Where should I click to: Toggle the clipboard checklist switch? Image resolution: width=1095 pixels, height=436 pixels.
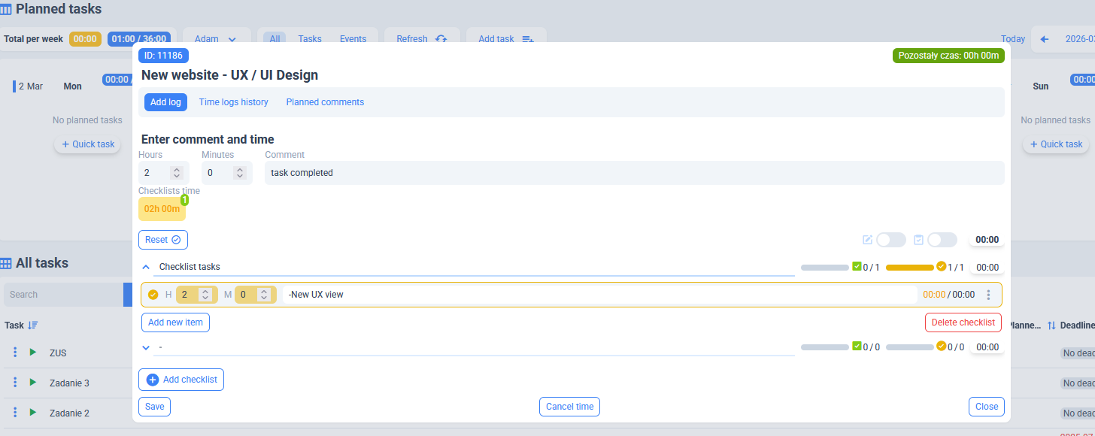[x=942, y=240]
